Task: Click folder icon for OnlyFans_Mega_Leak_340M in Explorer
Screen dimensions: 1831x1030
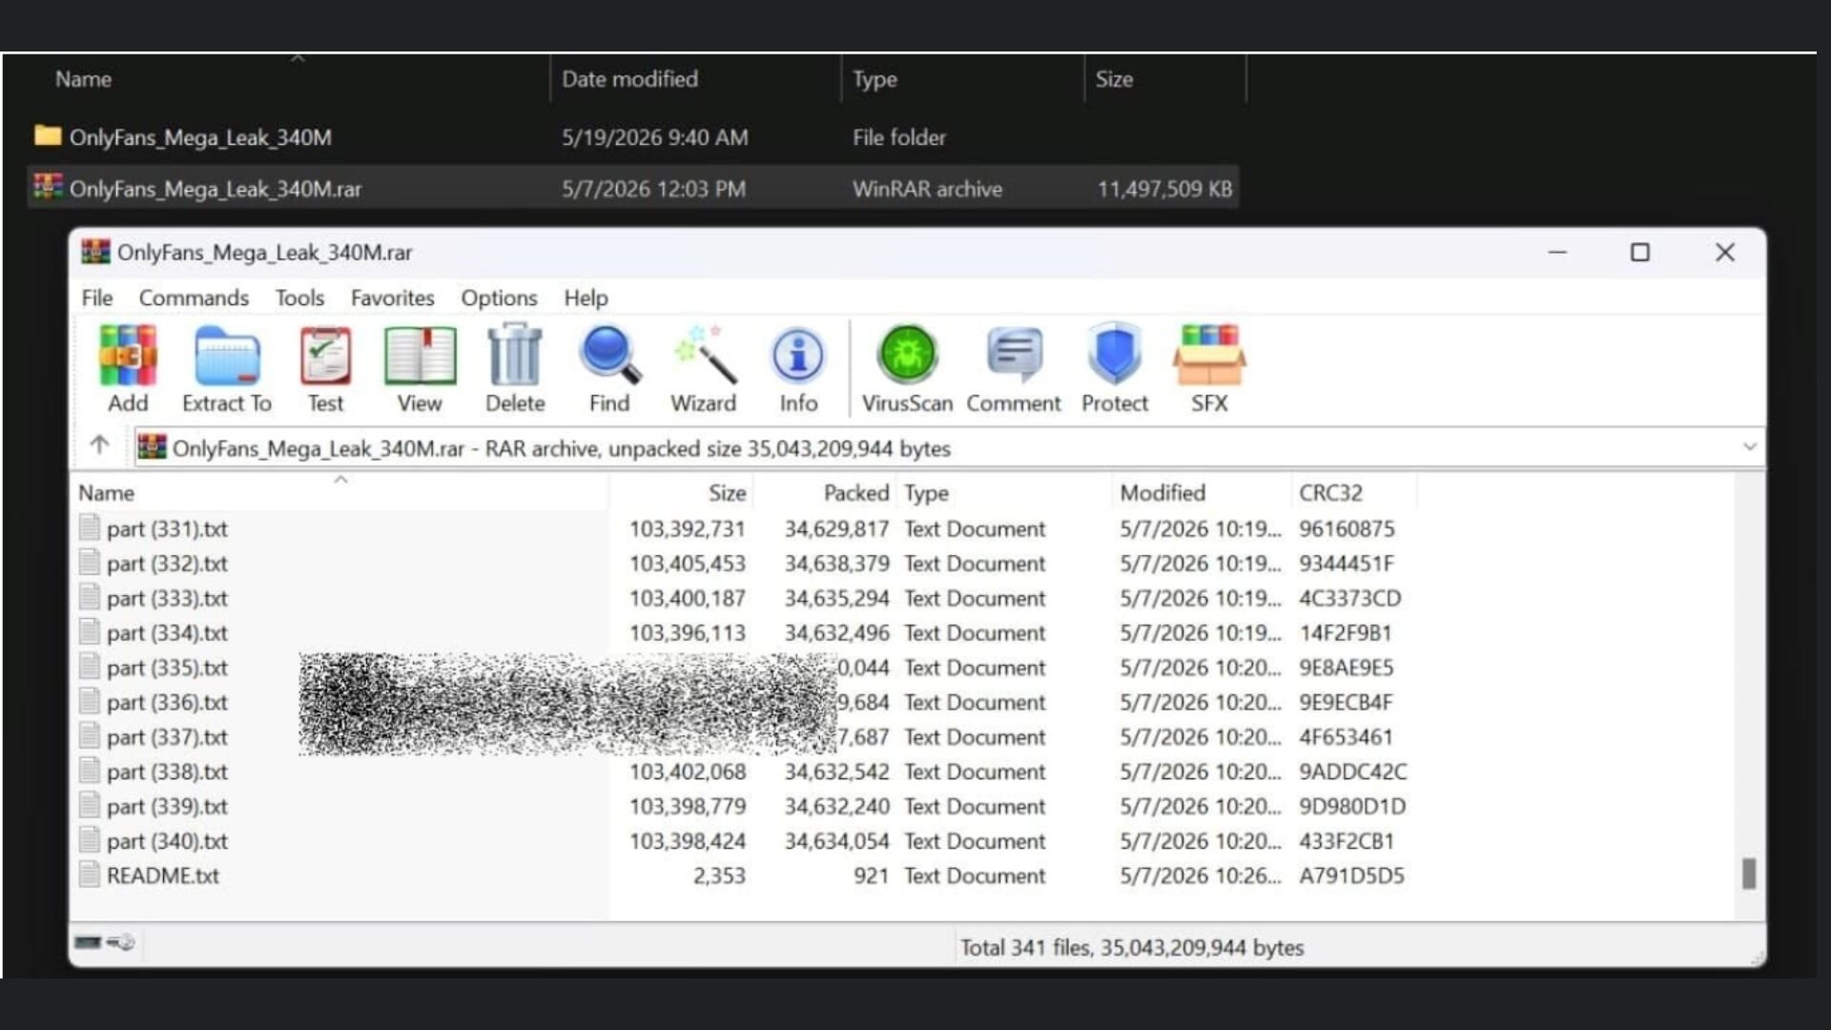Action: pos(48,135)
